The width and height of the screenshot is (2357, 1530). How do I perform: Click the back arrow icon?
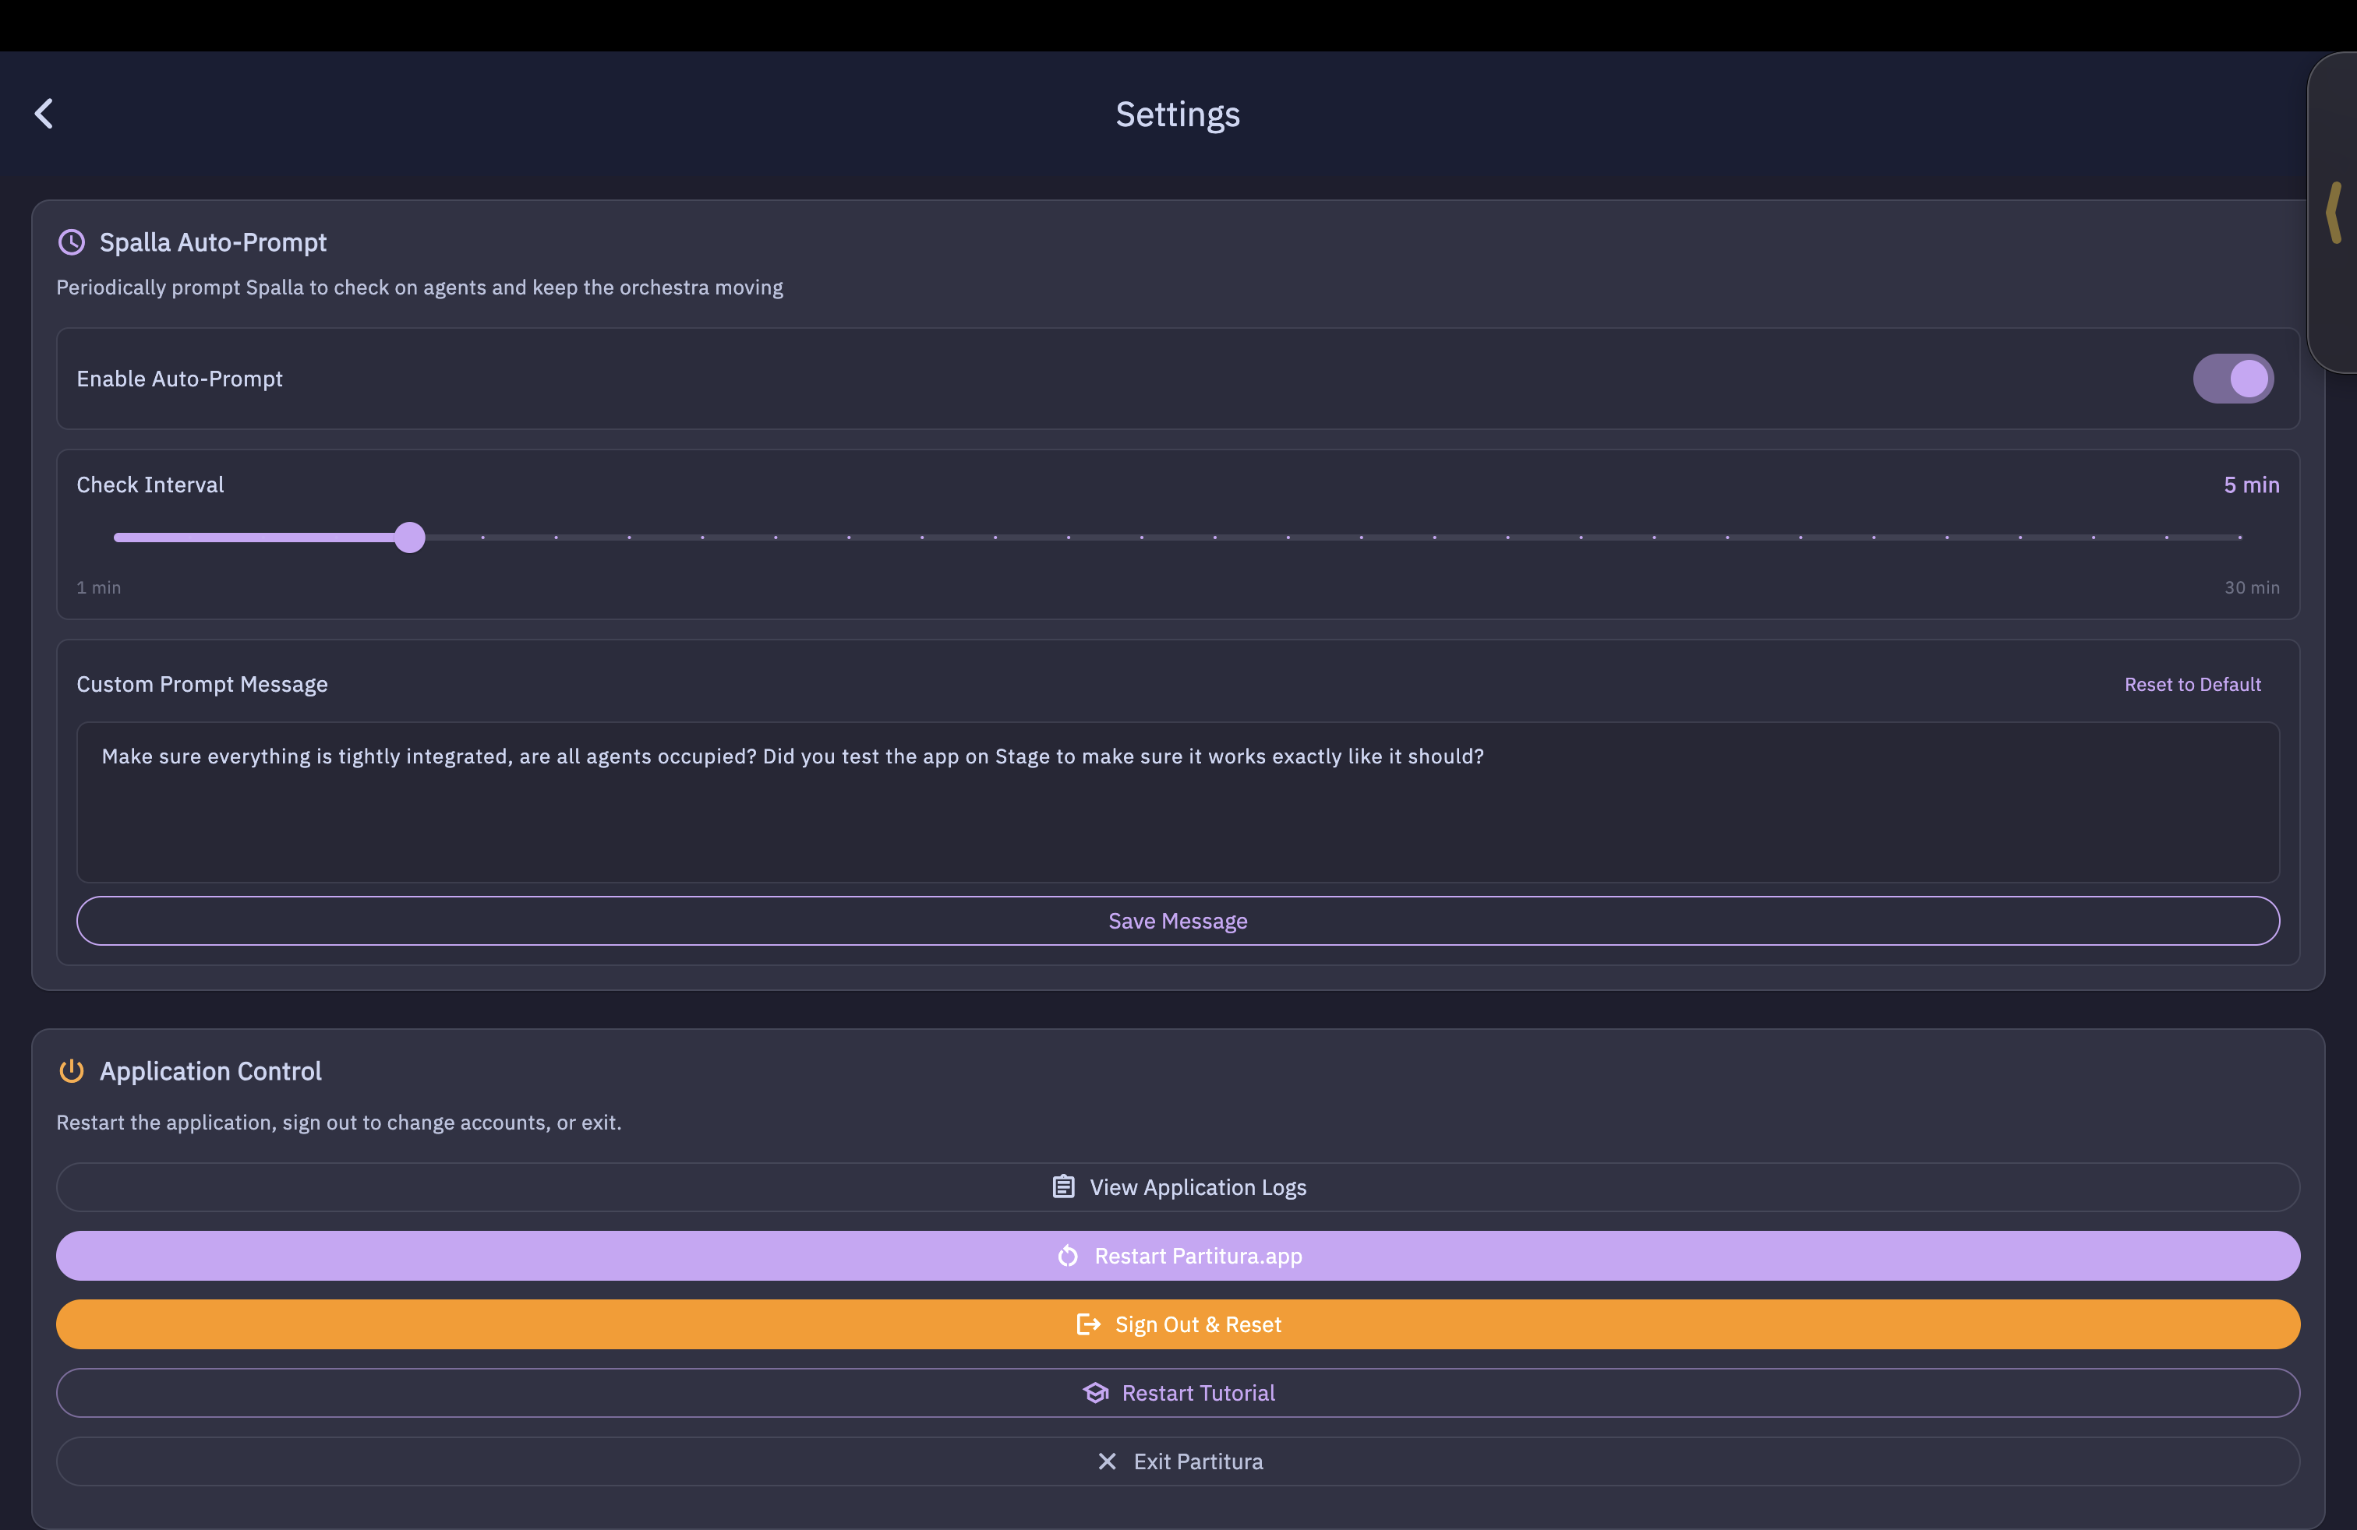(44, 114)
